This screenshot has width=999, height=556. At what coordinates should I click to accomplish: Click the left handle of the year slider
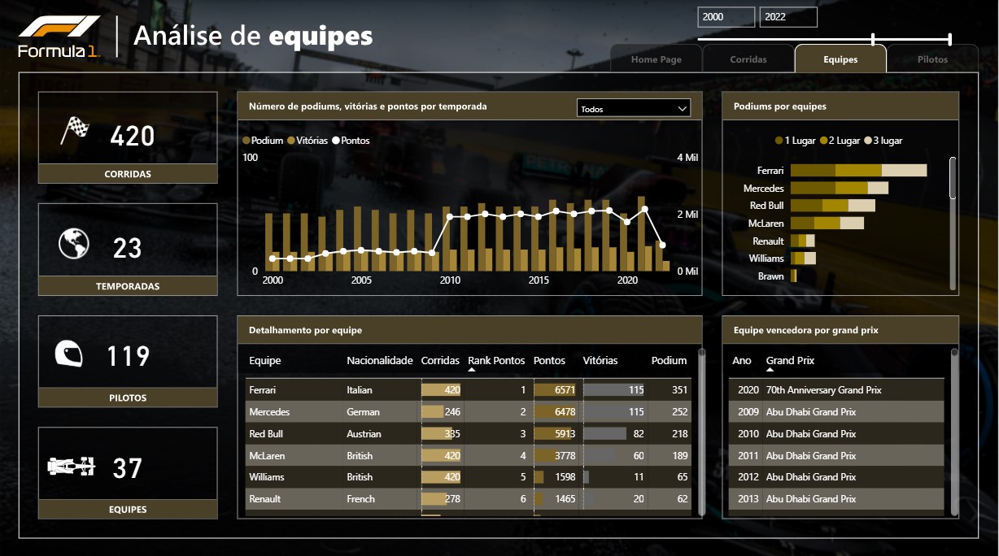click(x=873, y=39)
